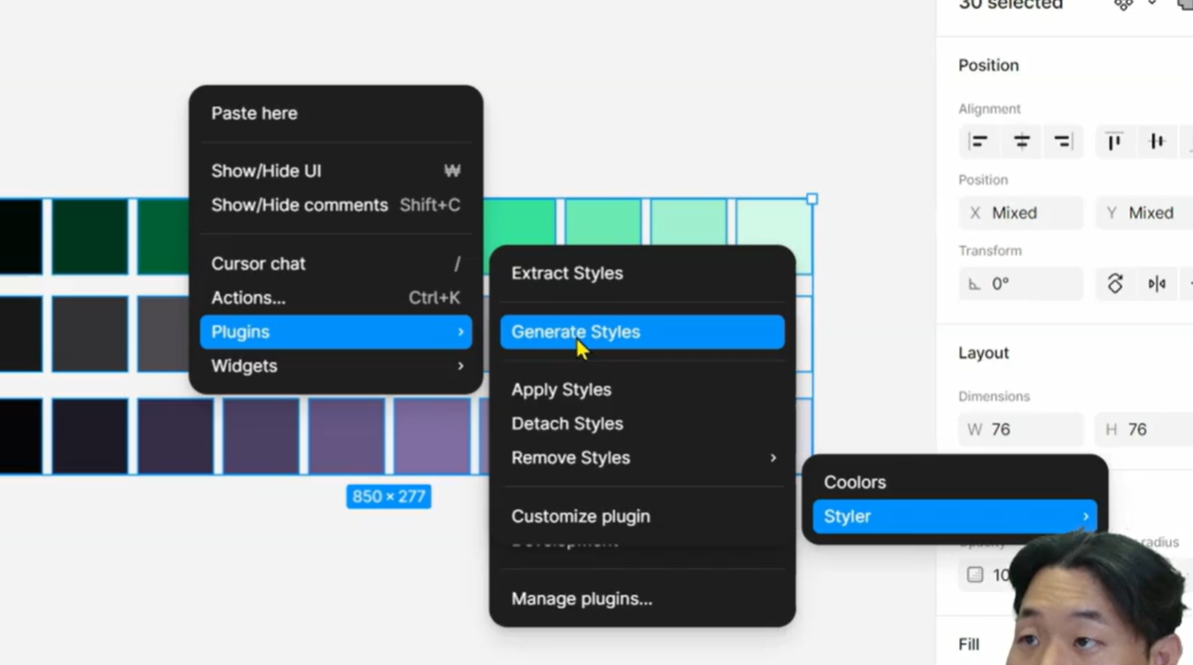Click the Fill section heading
The width and height of the screenshot is (1193, 665).
[969, 645]
